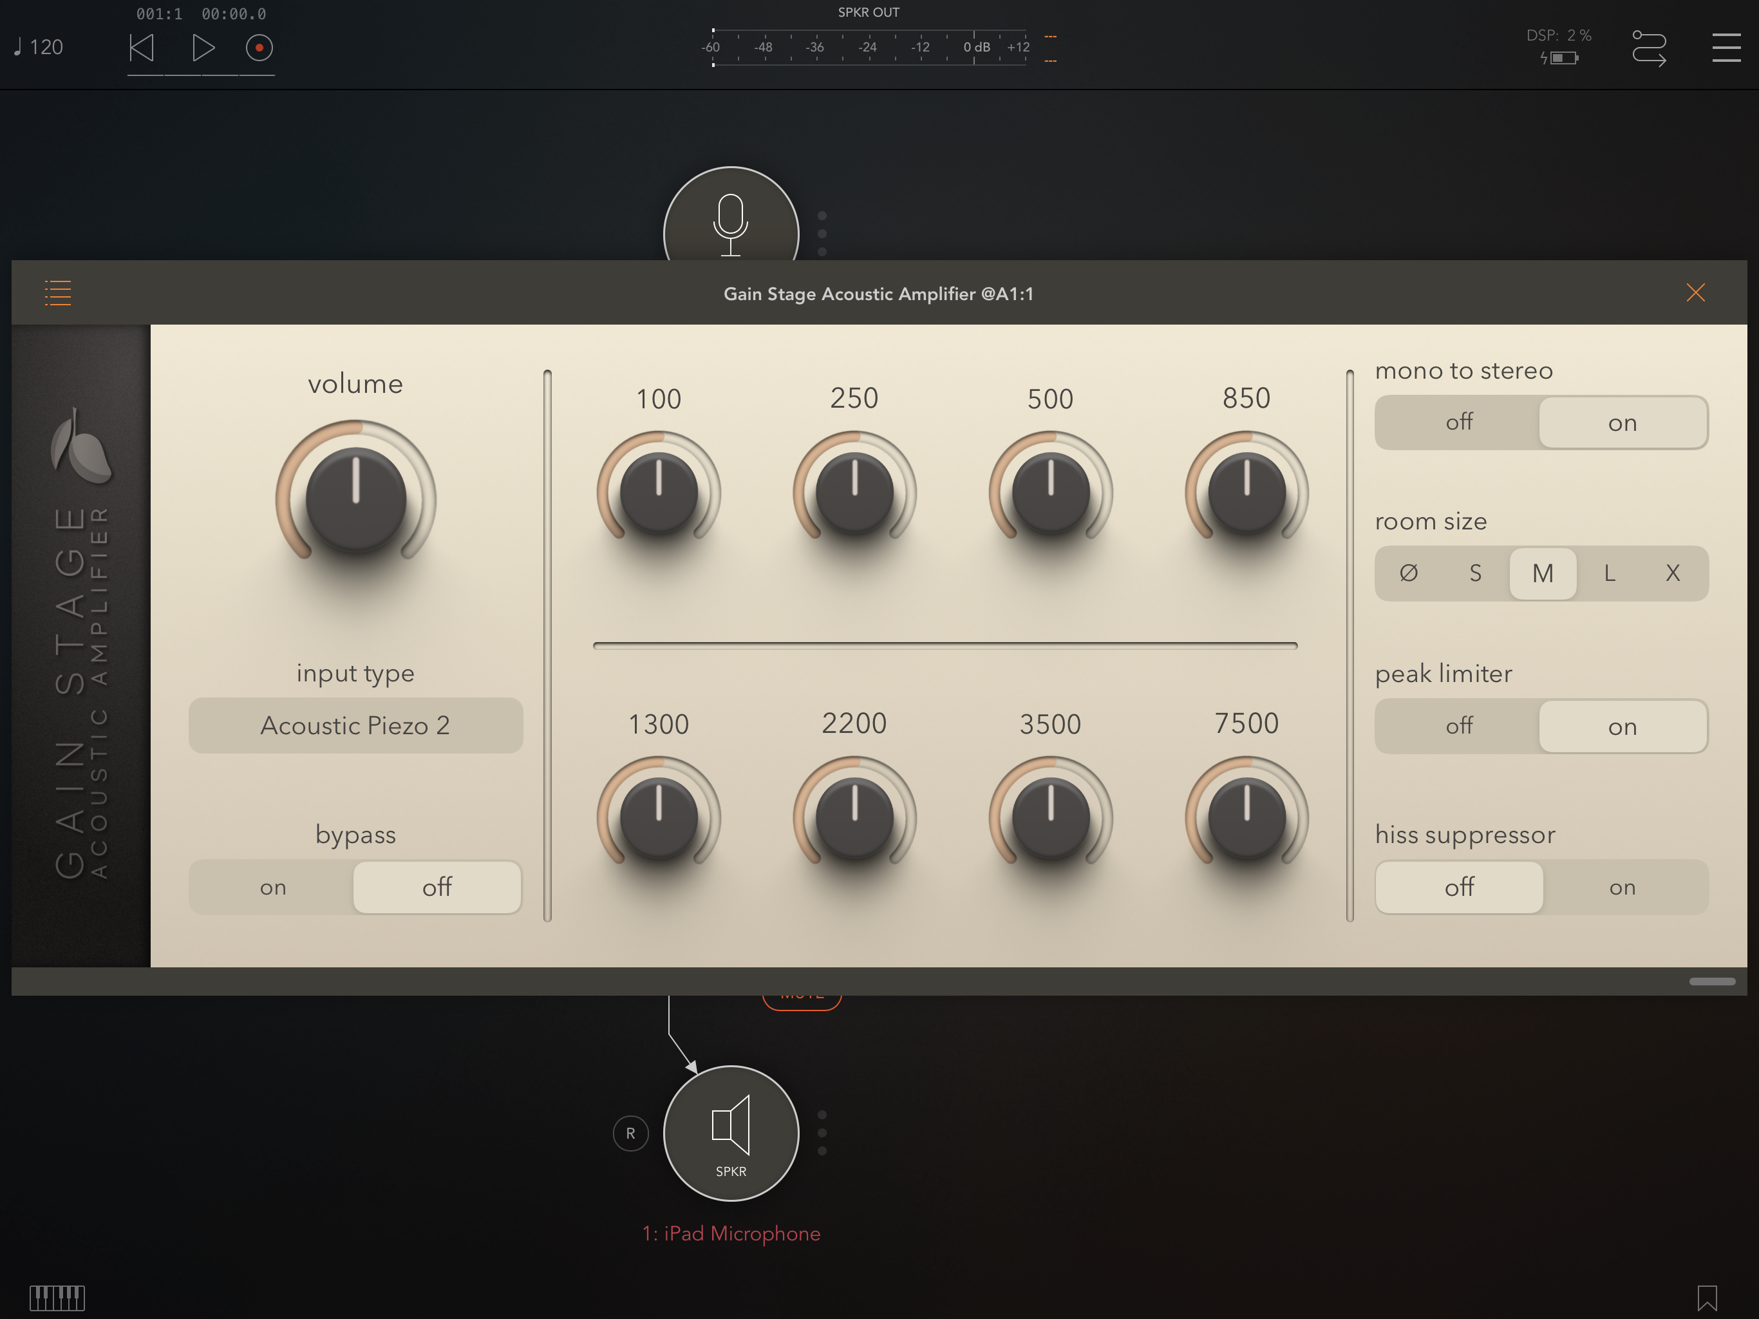Turn peak limiter off
The image size is (1759, 1319).
tap(1458, 726)
